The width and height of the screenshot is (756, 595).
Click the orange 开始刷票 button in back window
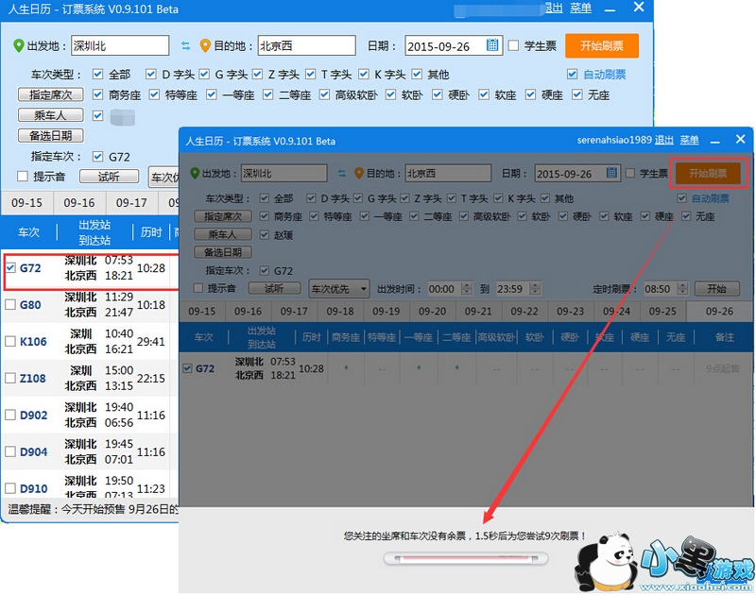pyautogui.click(x=601, y=45)
